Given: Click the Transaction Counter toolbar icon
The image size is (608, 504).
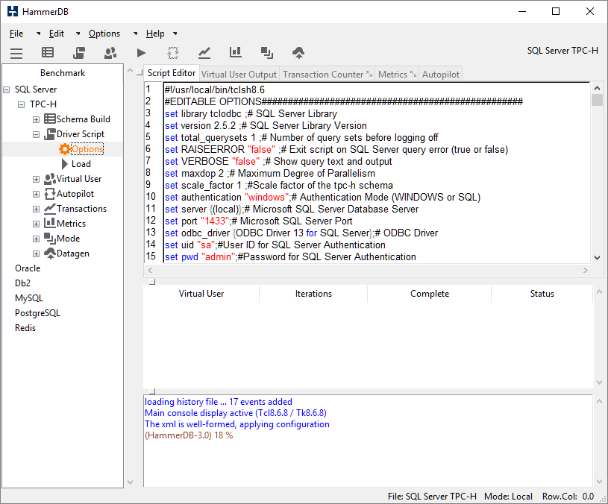Looking at the screenshot, I should 204,53.
